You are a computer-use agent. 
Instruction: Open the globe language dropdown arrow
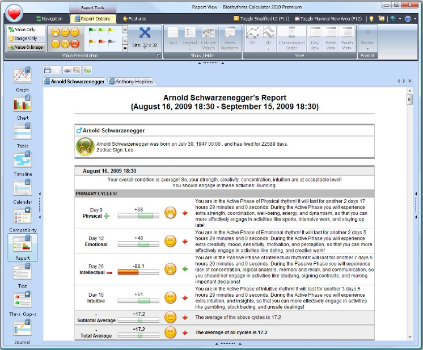click(x=400, y=19)
